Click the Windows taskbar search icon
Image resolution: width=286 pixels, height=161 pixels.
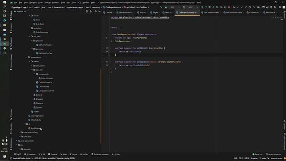(x=4, y=7)
